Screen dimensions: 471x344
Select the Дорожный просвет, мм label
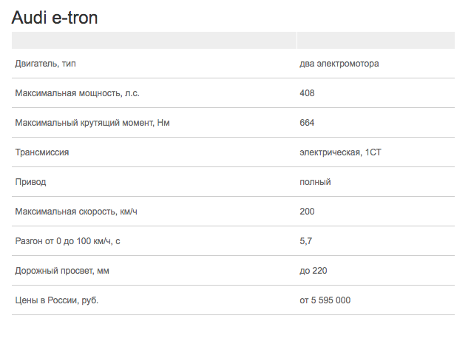62,271
